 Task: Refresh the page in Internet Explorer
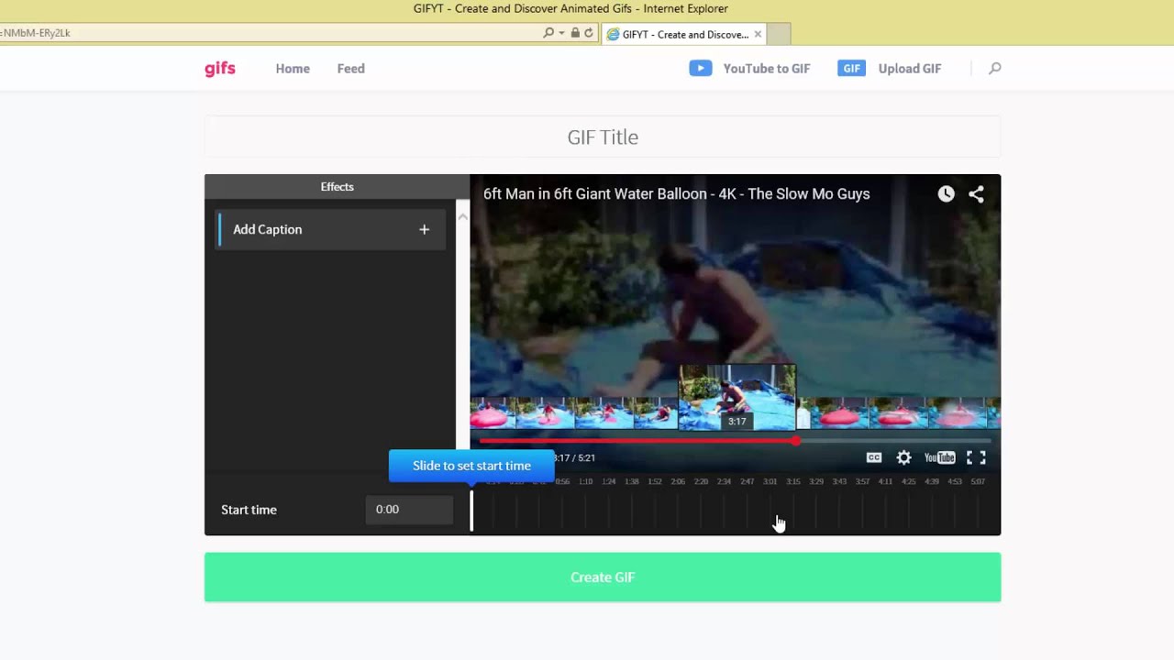[589, 33]
